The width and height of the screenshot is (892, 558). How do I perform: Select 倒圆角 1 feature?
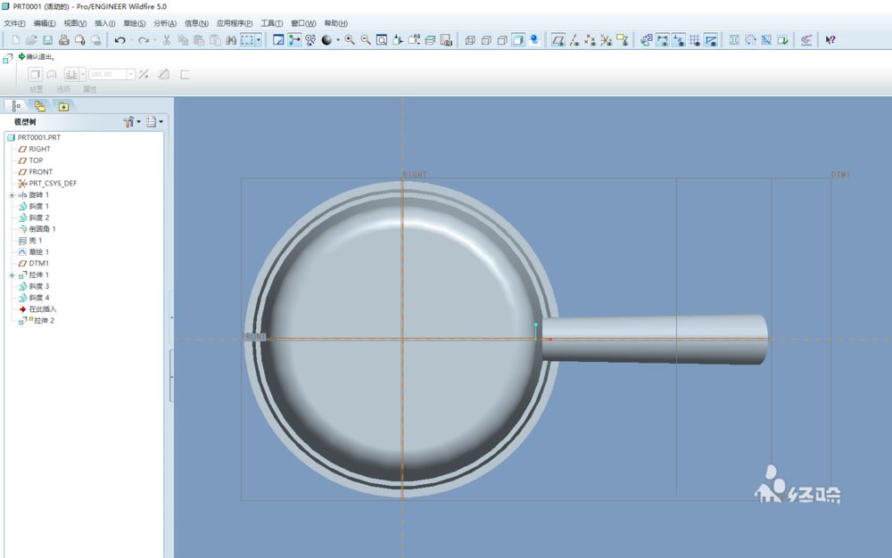click(x=37, y=229)
